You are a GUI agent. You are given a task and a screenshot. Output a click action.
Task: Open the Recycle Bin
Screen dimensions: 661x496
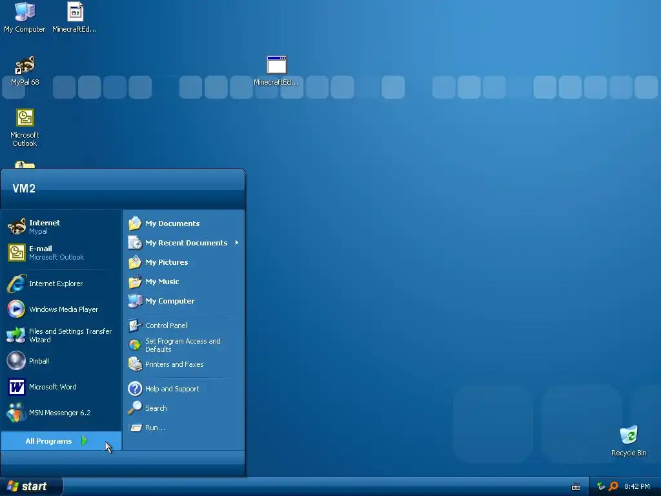pyautogui.click(x=629, y=440)
